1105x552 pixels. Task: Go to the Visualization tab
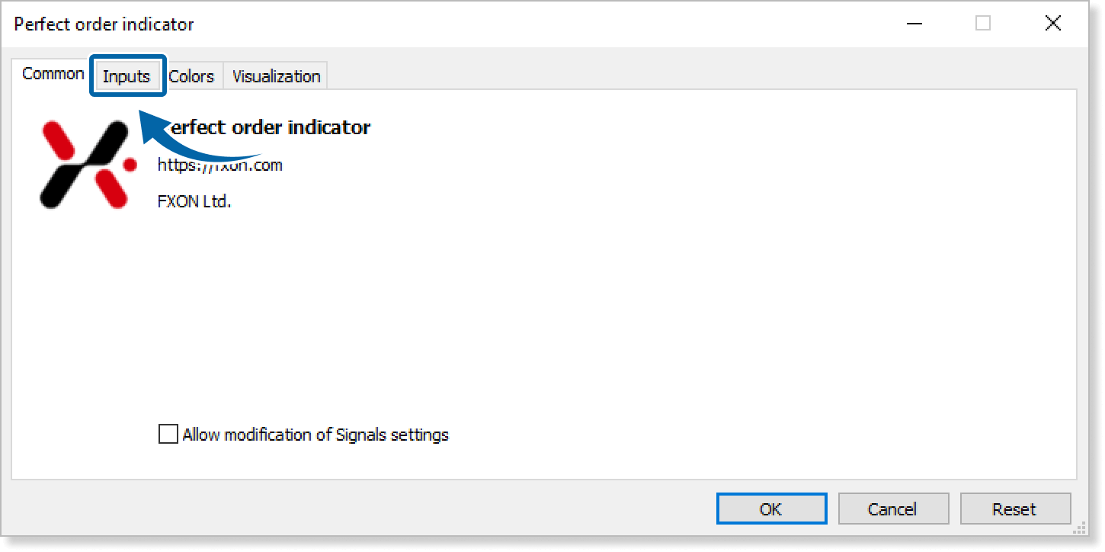click(x=276, y=76)
